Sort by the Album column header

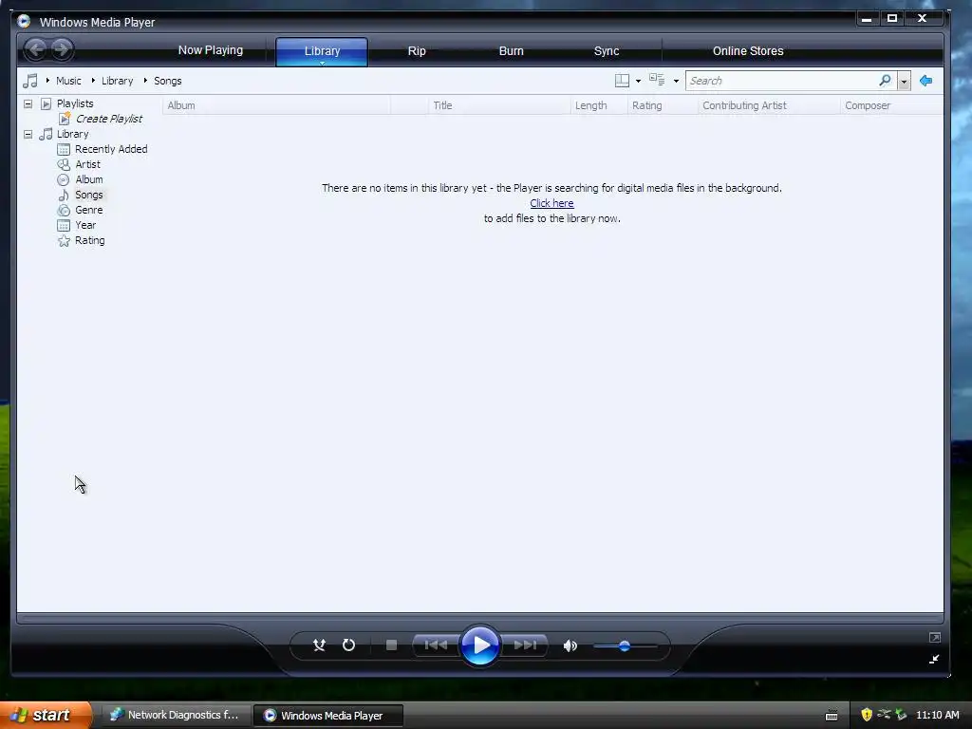[x=276, y=105]
